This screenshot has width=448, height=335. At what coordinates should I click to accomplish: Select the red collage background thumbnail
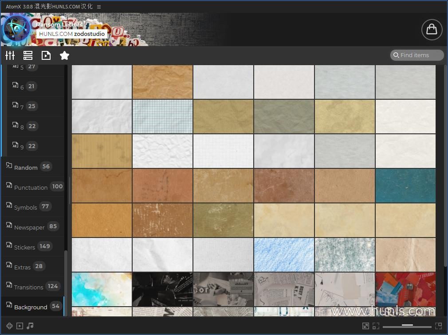point(405,289)
